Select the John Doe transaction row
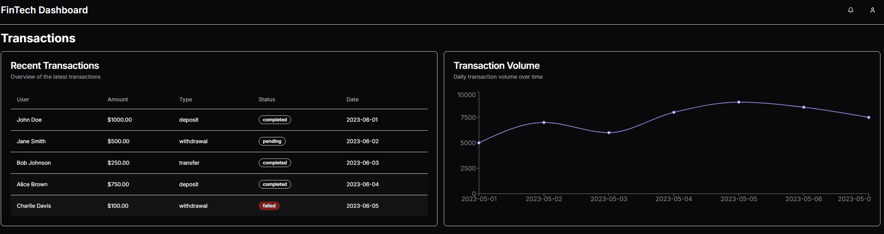This screenshot has width=884, height=234. point(219,120)
